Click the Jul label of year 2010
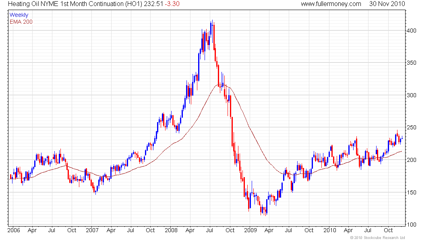443x241 pixels. point(368,230)
